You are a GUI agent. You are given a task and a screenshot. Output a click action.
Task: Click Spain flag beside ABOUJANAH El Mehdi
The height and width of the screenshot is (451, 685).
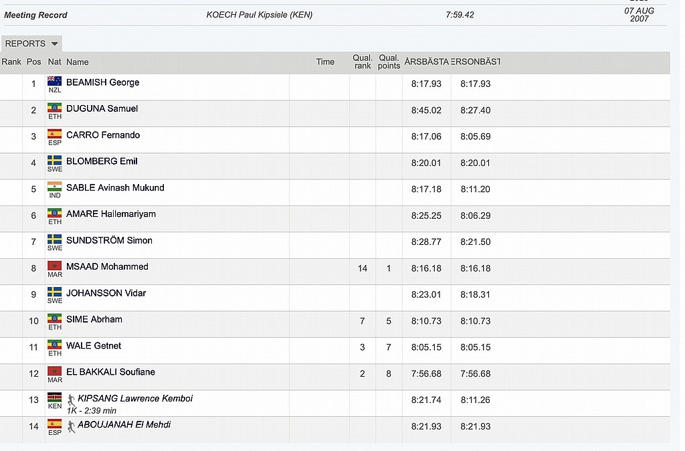[55, 424]
